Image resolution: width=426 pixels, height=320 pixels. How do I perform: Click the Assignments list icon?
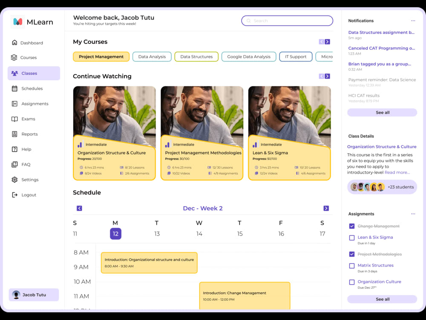pyautogui.click(x=14, y=104)
